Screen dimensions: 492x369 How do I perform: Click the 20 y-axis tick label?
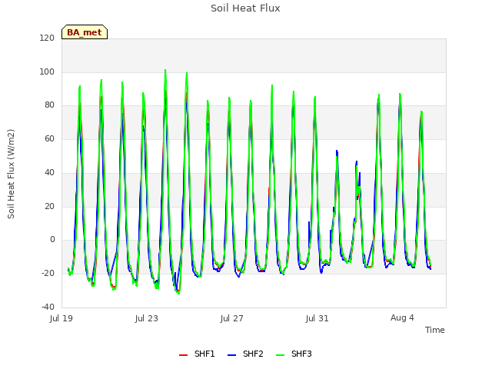click(49, 206)
